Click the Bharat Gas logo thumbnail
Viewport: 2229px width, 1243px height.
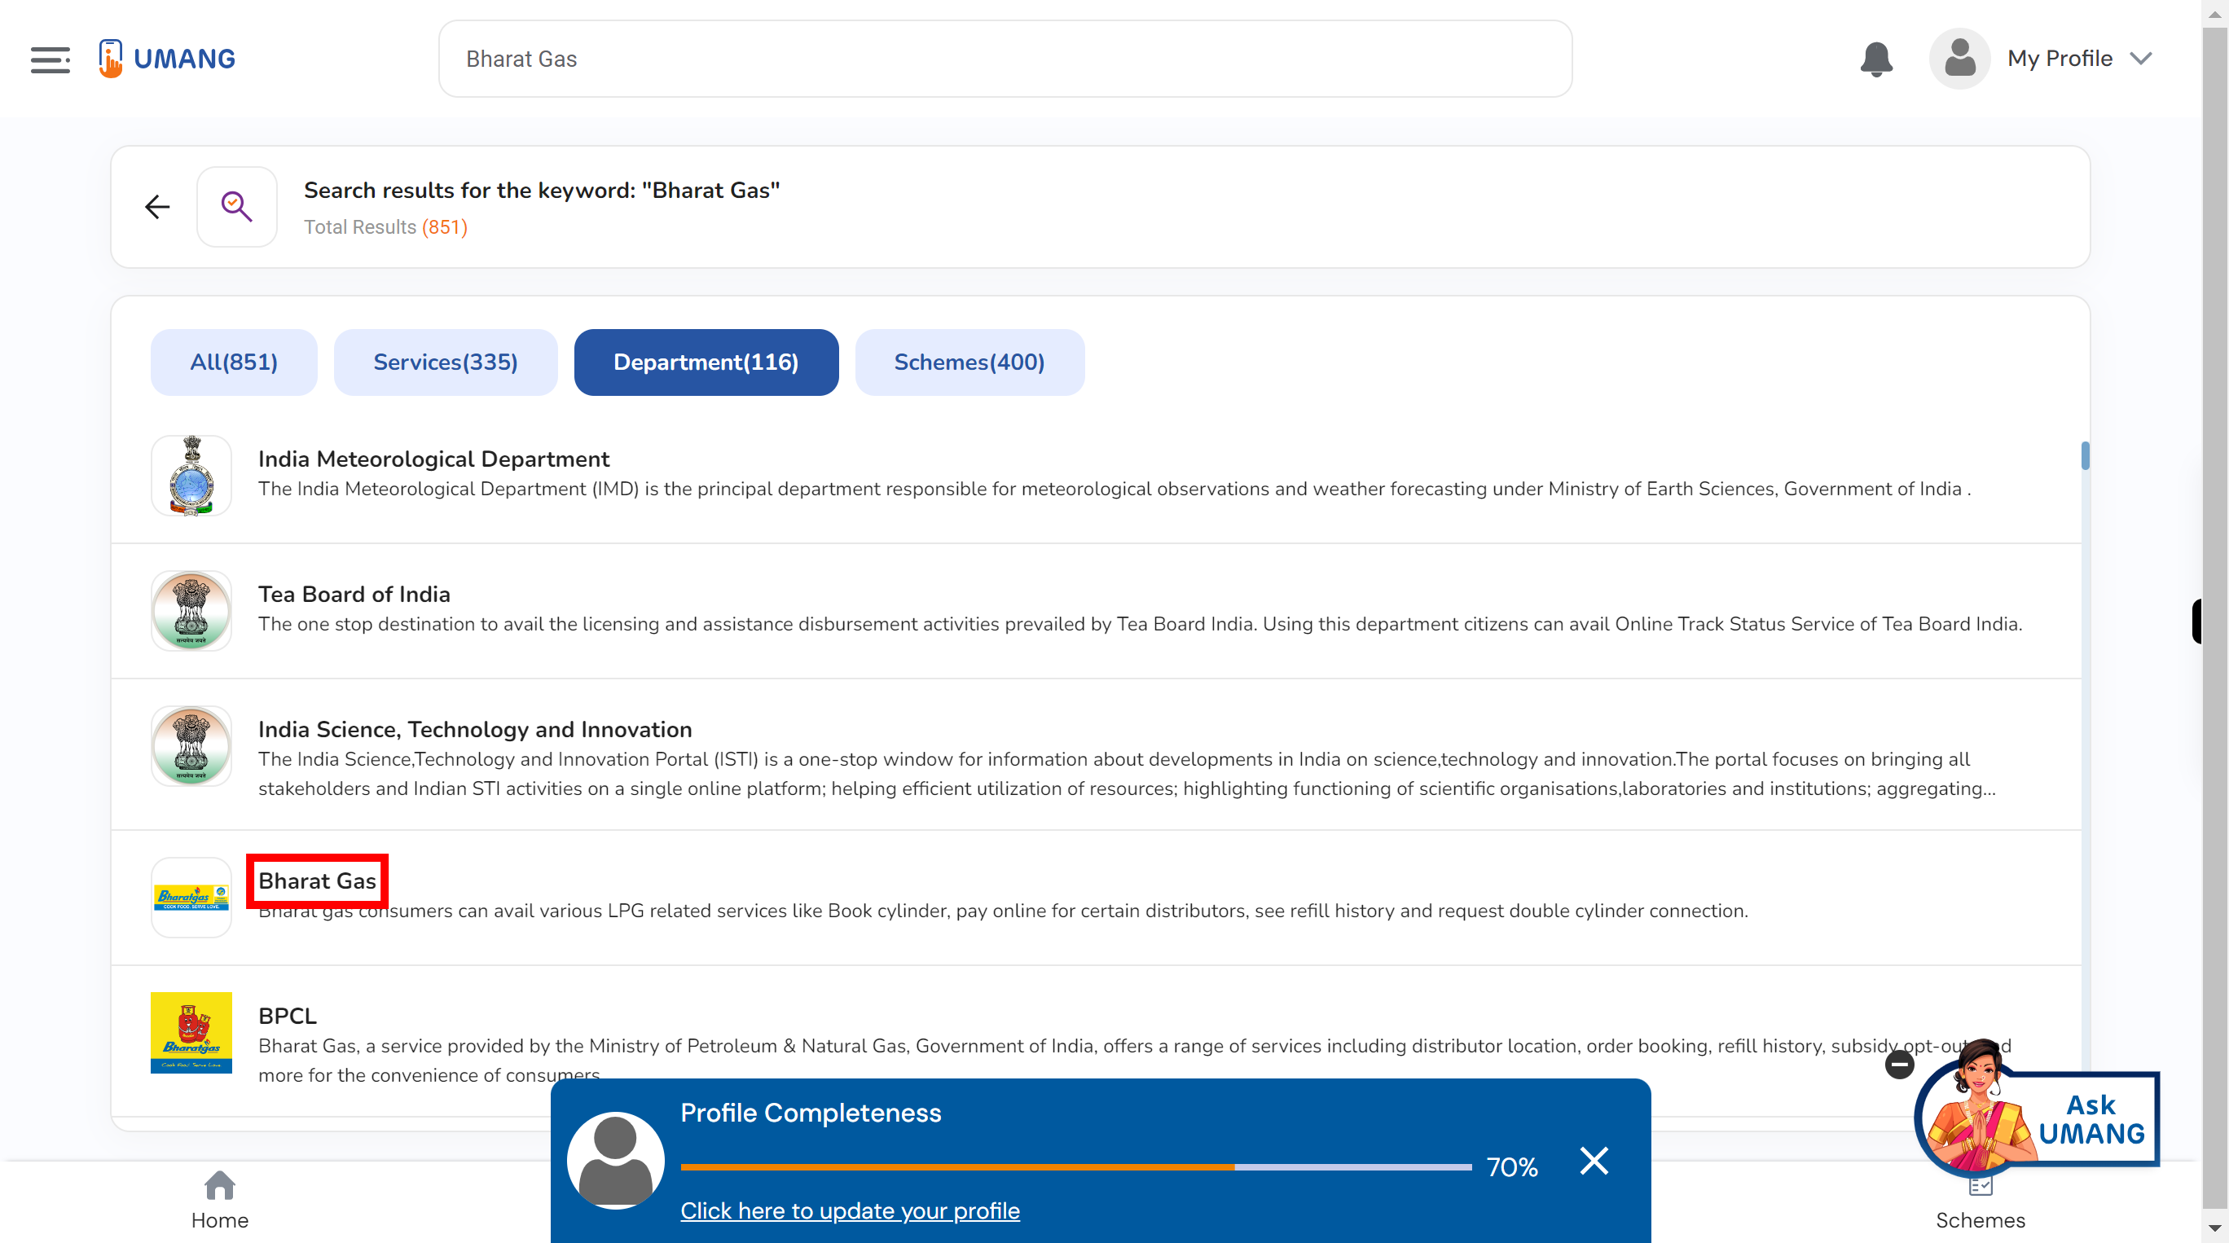[191, 897]
